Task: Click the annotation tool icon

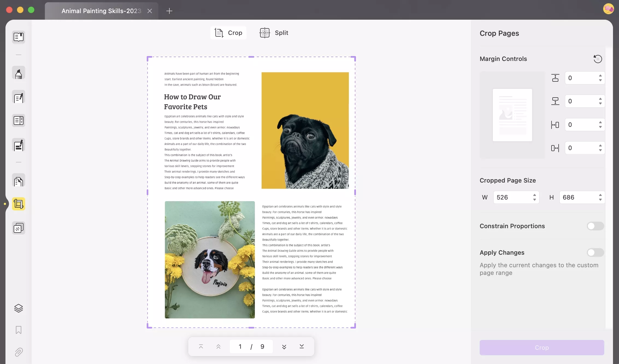Action: 18,74
